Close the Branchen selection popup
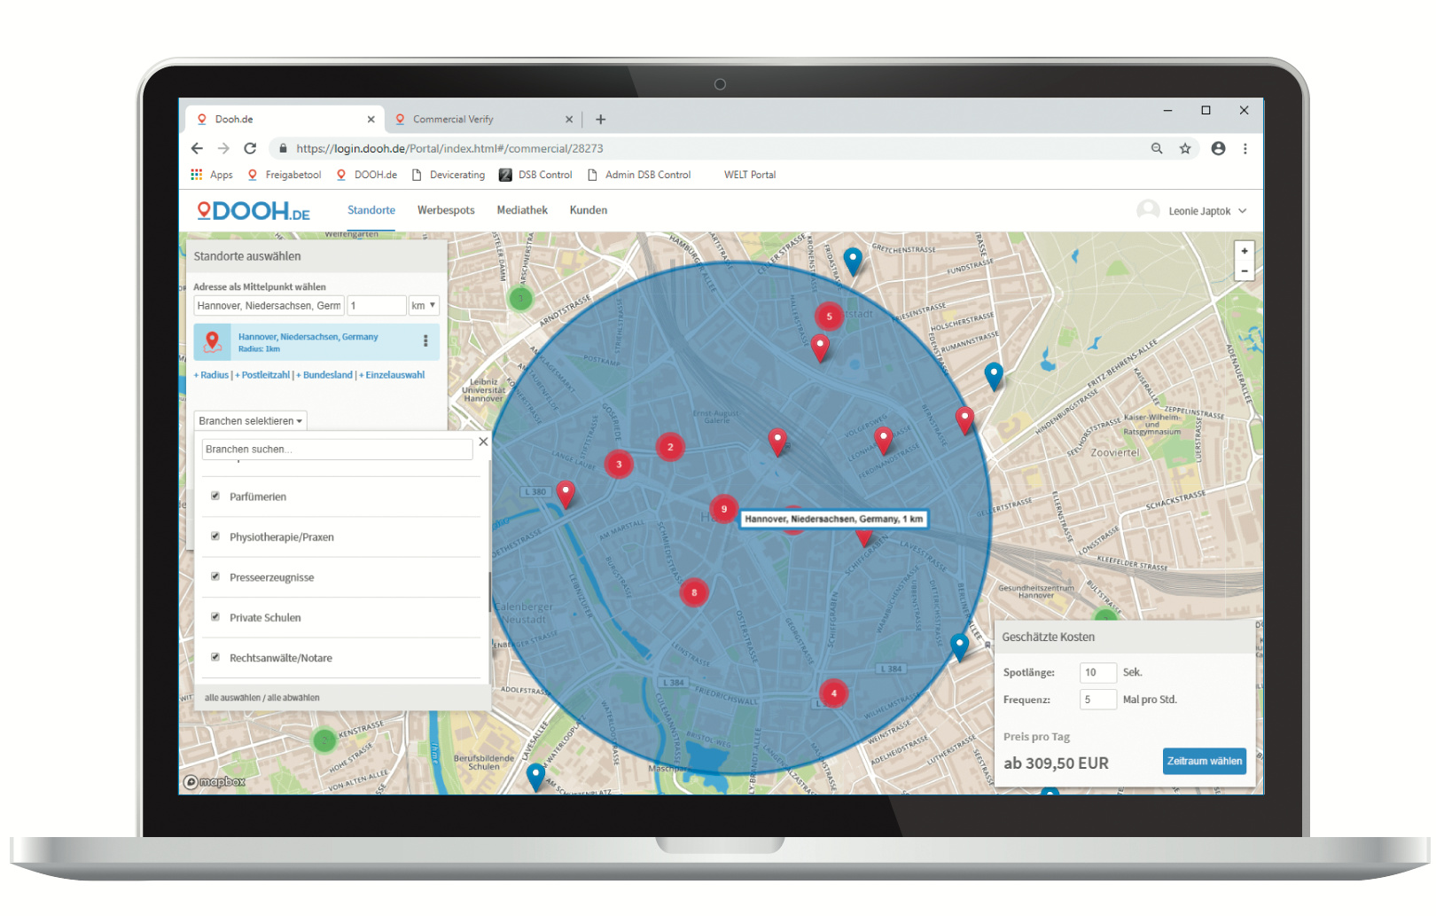This screenshot has height=916, width=1436. 483,442
